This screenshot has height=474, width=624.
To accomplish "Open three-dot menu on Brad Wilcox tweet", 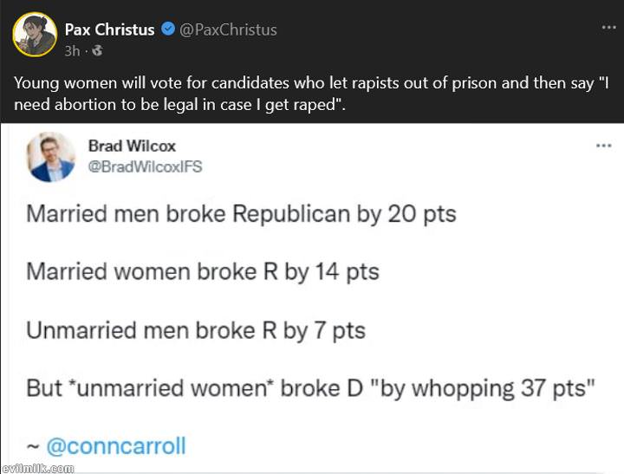I will [604, 146].
